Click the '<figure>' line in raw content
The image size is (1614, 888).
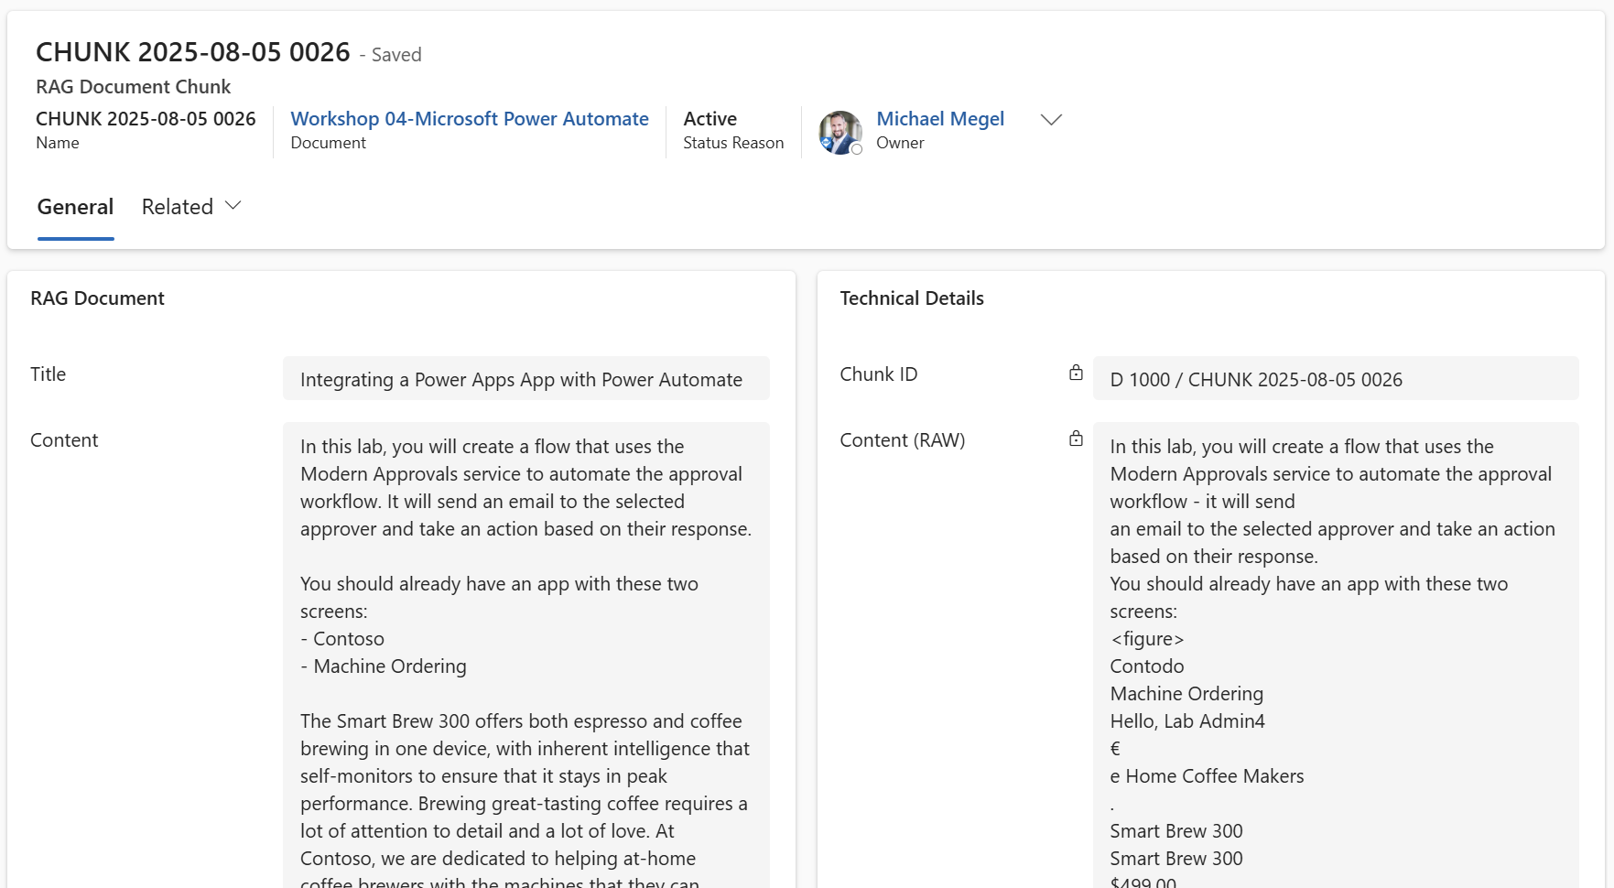(1147, 639)
